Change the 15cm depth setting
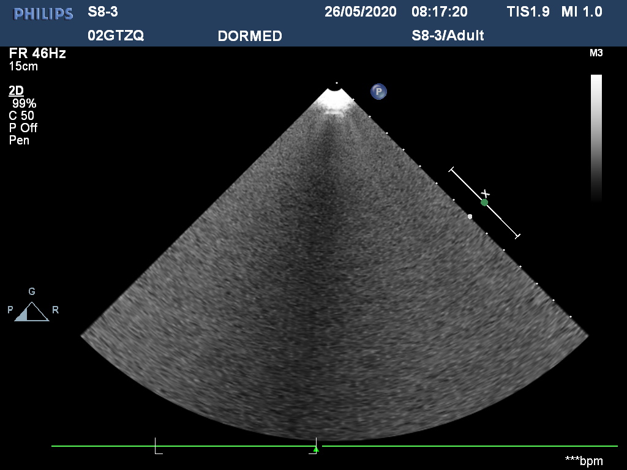627x470 pixels. 23,66
